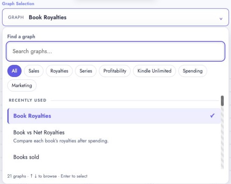Filter graphs by Profitability
This screenshot has width=231, height=184.
point(115,71)
